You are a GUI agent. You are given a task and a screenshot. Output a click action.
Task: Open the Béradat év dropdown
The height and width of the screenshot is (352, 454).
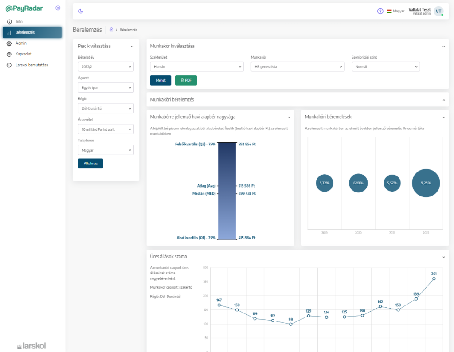pos(106,66)
